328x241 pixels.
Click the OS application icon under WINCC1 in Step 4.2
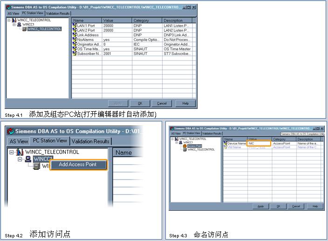point(36,166)
